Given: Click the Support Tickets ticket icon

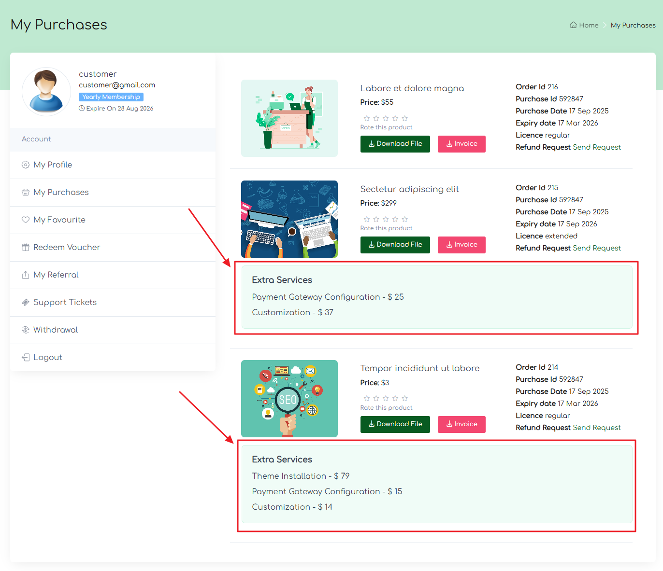Looking at the screenshot, I should coord(26,303).
